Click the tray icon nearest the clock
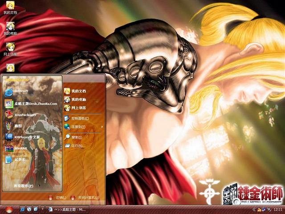 coord(269,210)
